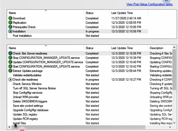
Task: Select the Post Installation row
Action: coord(77,36)
